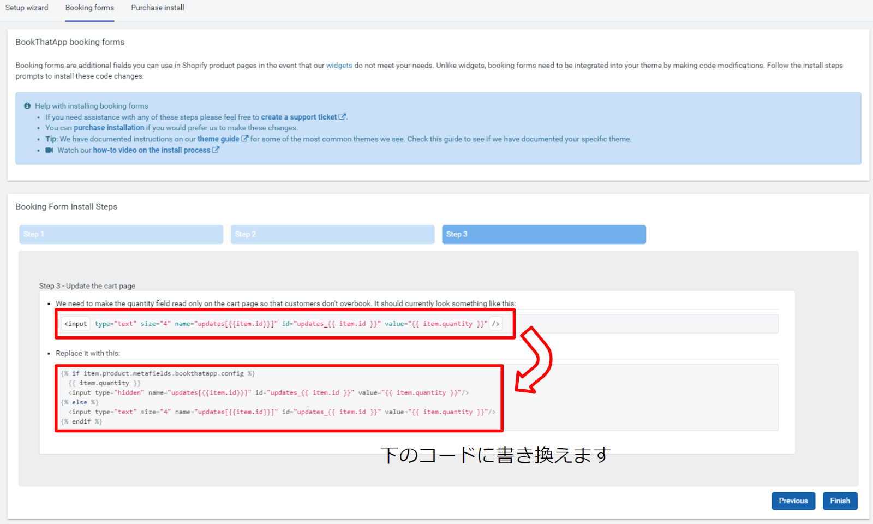
Task: Go to Step 1 of install steps
Action: [x=121, y=234]
